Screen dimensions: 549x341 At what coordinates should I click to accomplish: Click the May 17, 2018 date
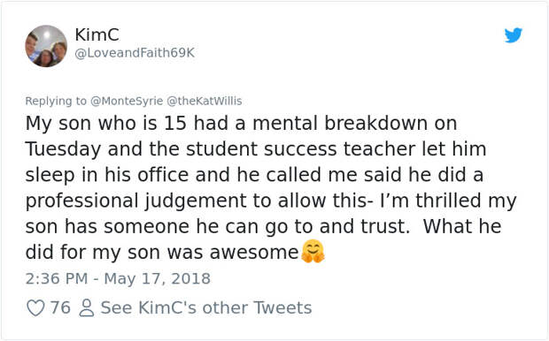click(x=158, y=279)
